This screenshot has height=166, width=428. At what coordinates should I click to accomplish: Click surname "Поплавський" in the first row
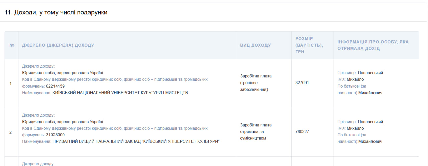click(x=370, y=73)
